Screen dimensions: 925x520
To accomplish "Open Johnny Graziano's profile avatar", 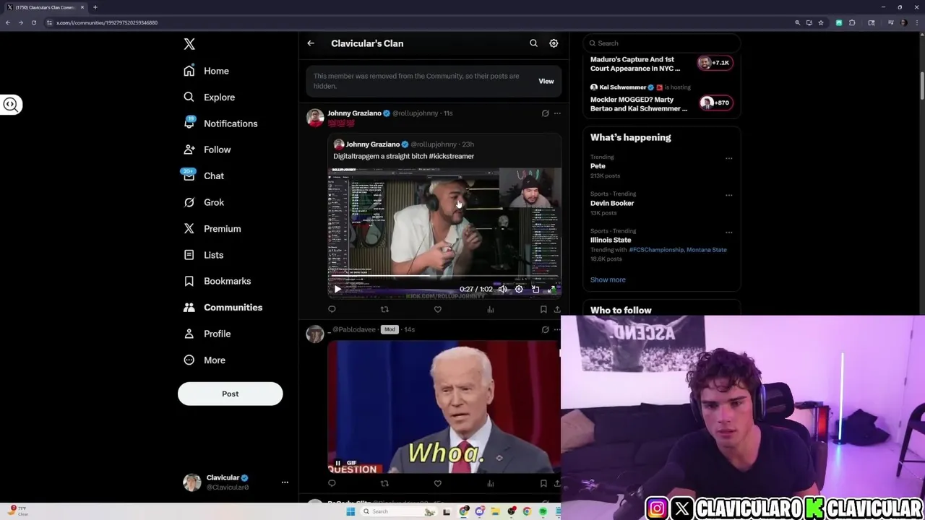I will click(x=315, y=118).
